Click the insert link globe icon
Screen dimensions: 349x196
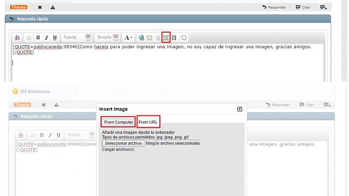tap(141, 38)
